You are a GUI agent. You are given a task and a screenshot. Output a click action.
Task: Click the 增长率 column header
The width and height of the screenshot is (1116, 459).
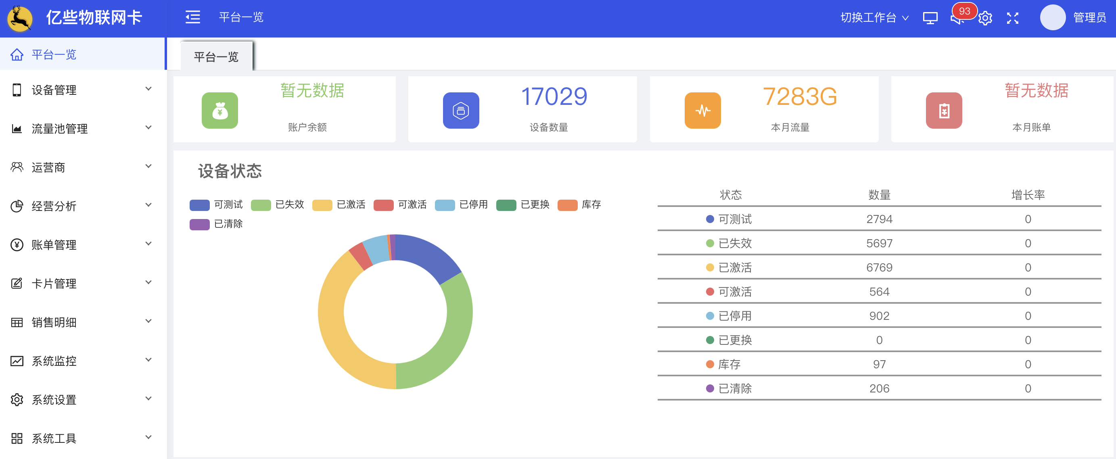point(1028,194)
